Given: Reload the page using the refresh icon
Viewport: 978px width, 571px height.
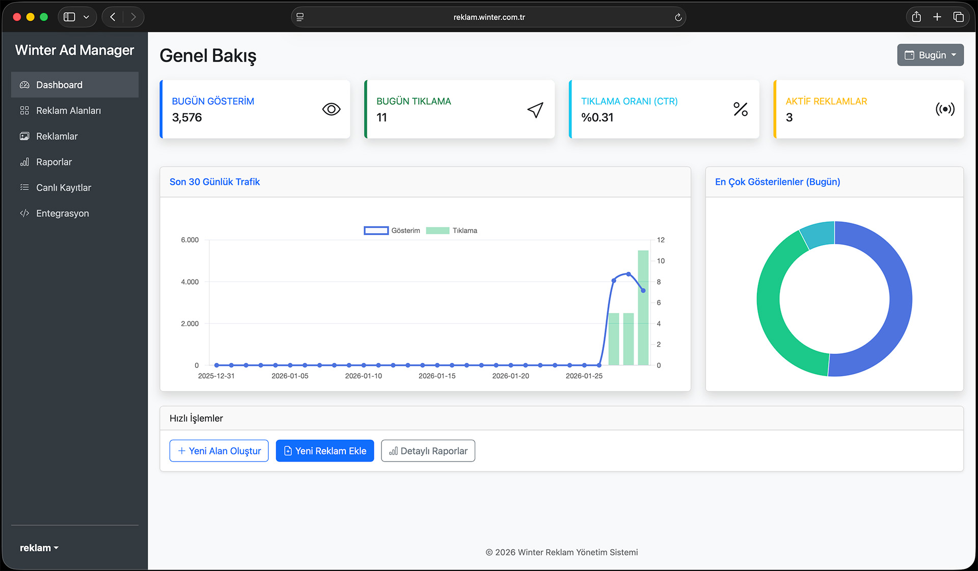Looking at the screenshot, I should point(678,17).
